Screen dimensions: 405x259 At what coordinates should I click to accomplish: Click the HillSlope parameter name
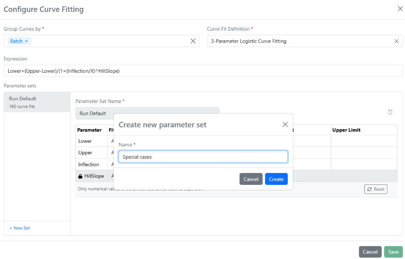coord(94,176)
